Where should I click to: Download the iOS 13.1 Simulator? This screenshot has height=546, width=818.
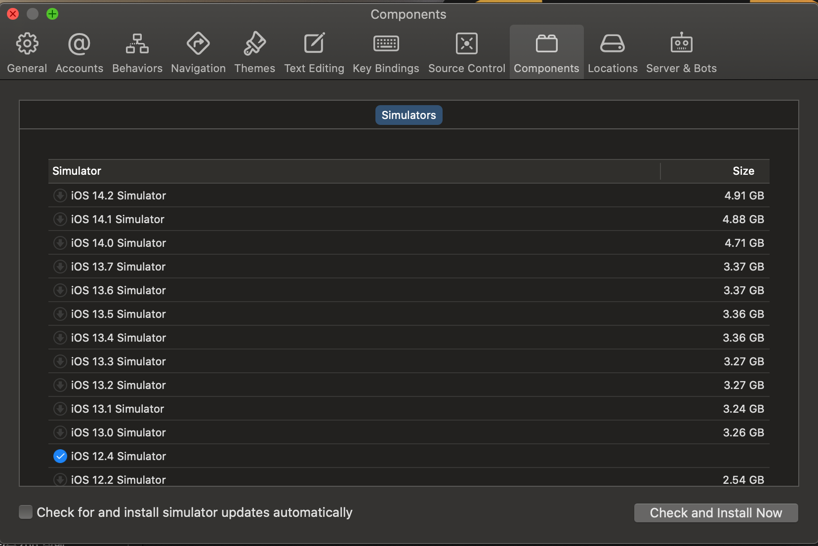60,409
